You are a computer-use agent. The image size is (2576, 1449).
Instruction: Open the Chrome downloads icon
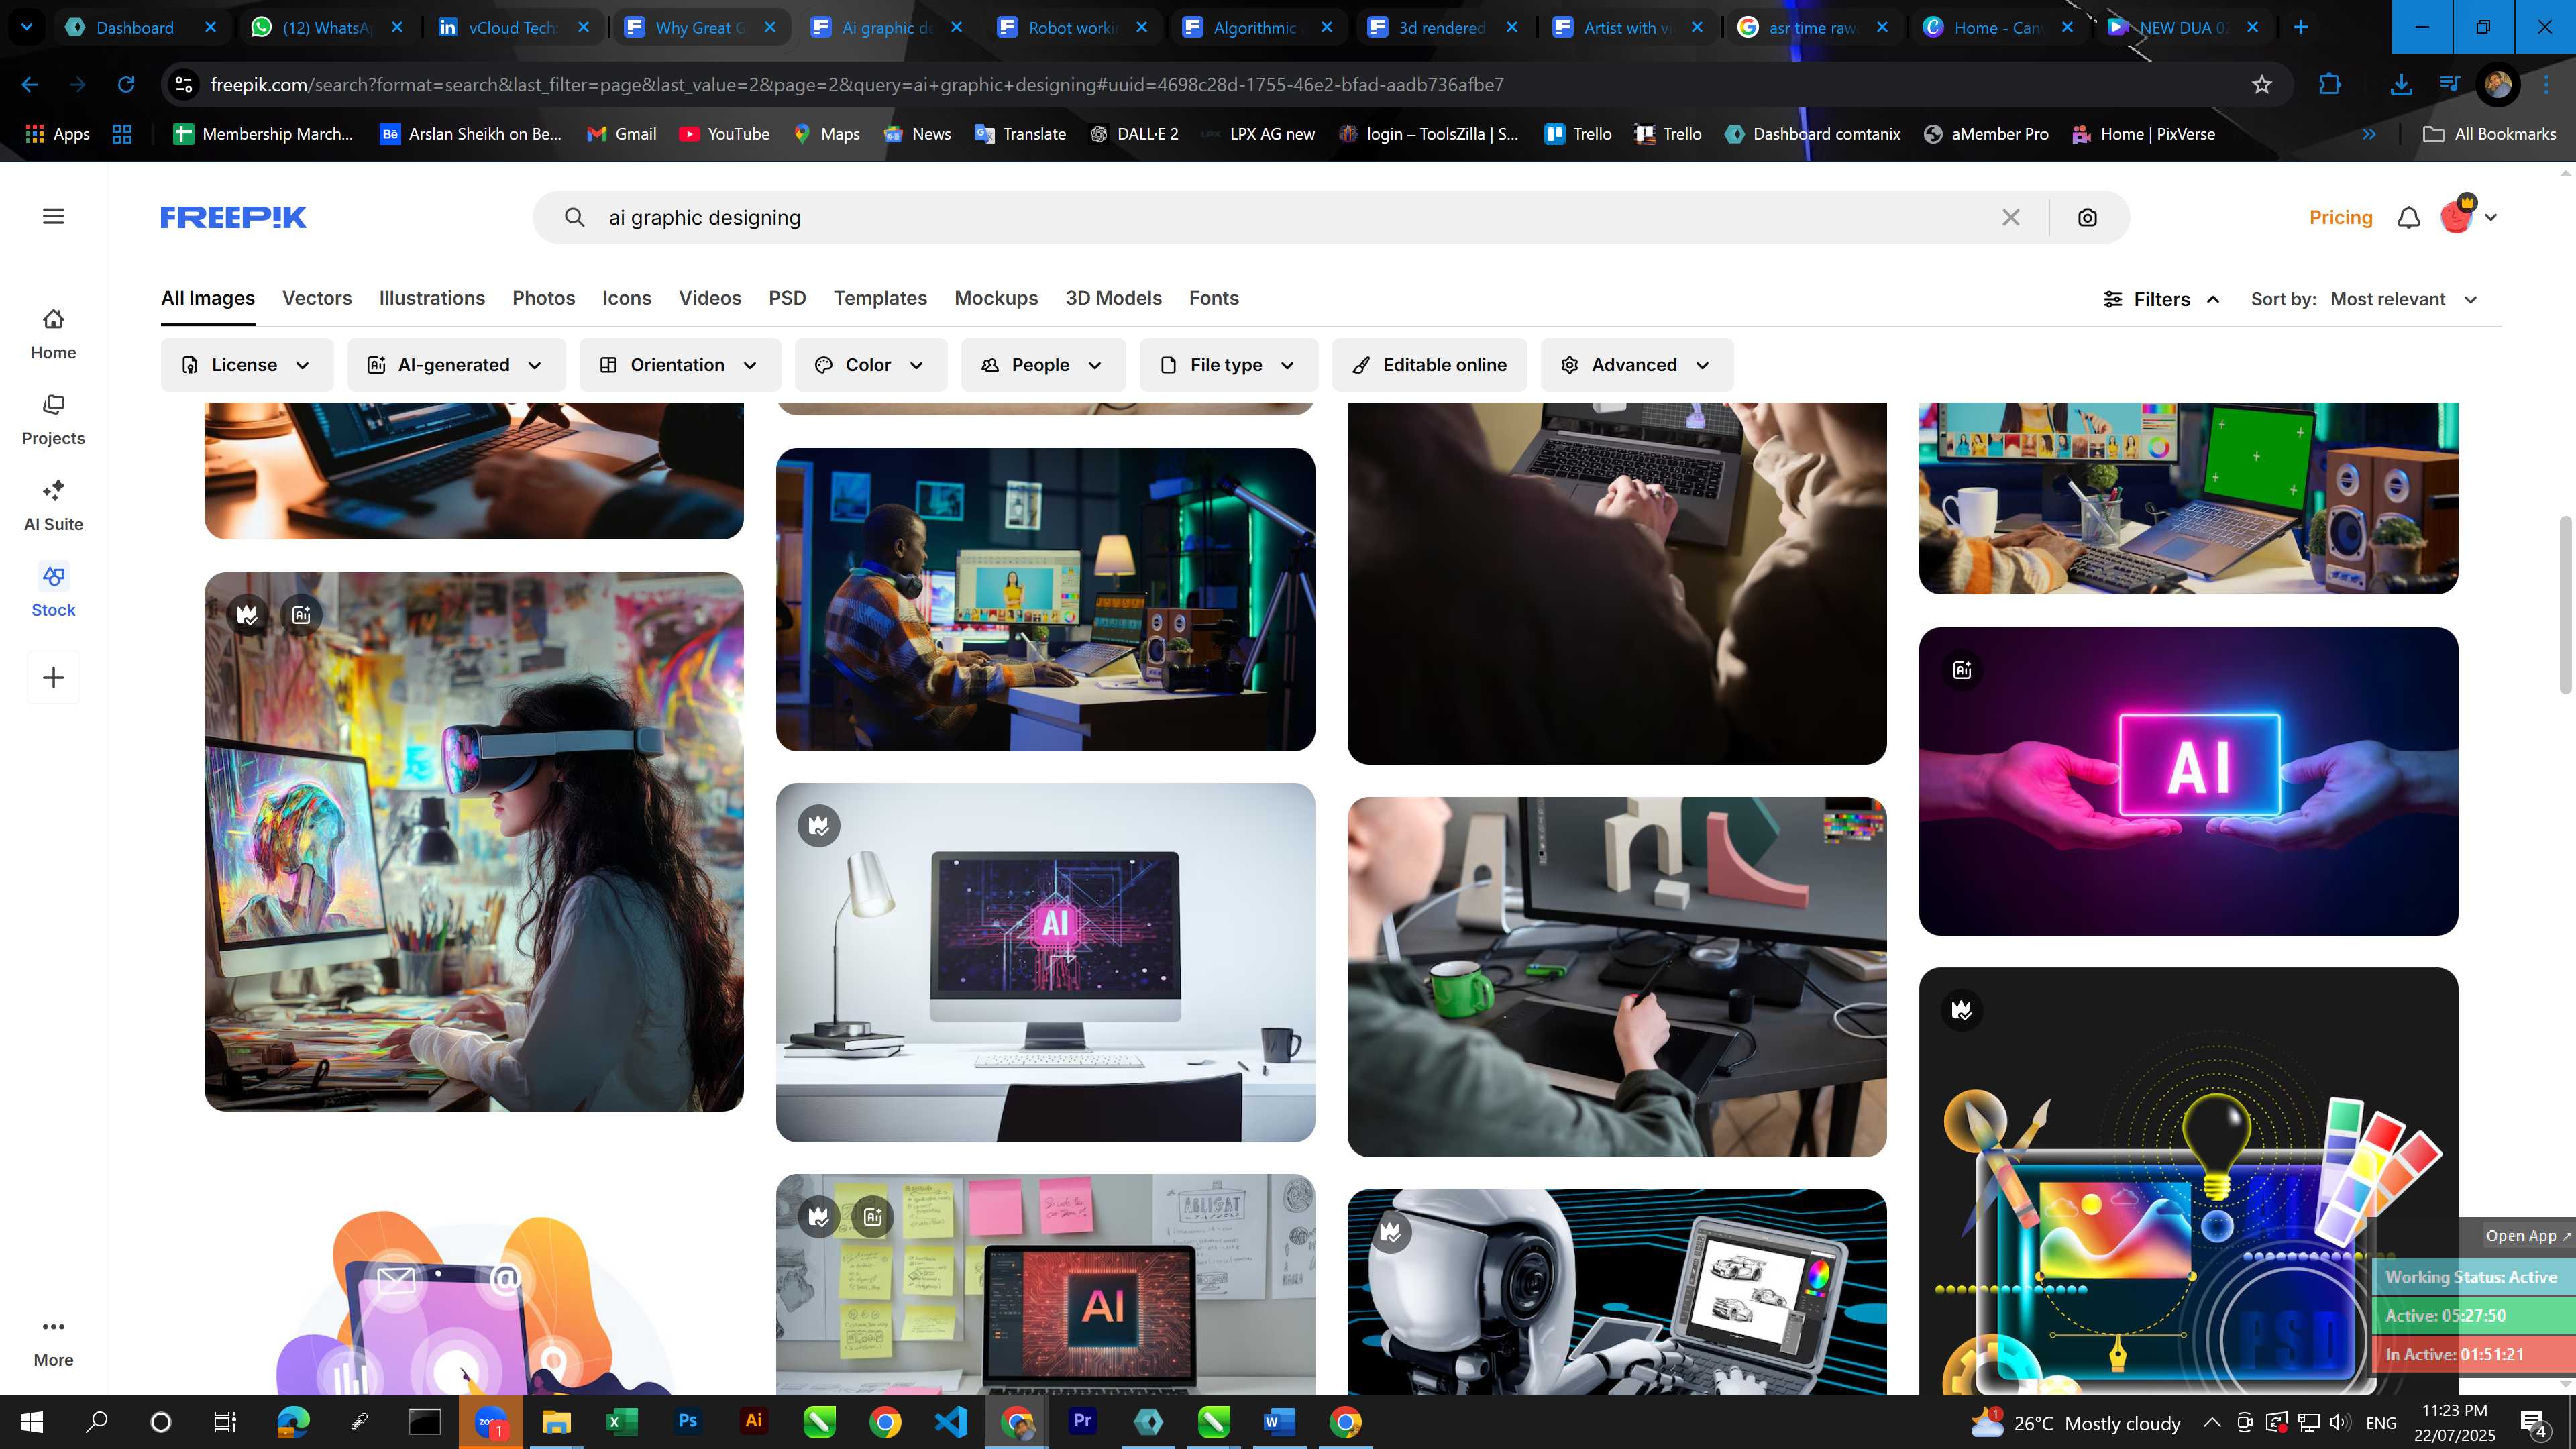[x=2401, y=85]
